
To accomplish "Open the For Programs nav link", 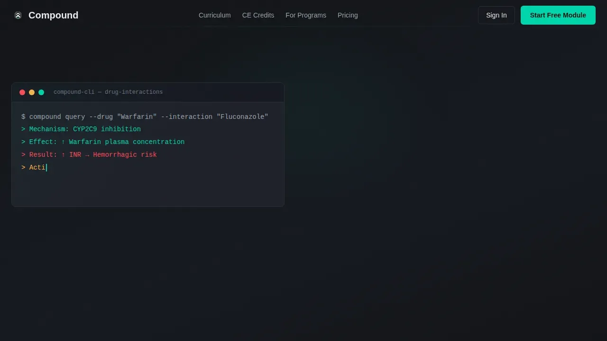I will [x=306, y=15].
